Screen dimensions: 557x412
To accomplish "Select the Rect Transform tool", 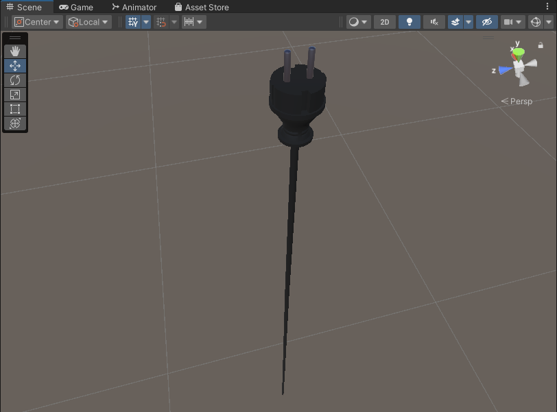I will [14, 109].
